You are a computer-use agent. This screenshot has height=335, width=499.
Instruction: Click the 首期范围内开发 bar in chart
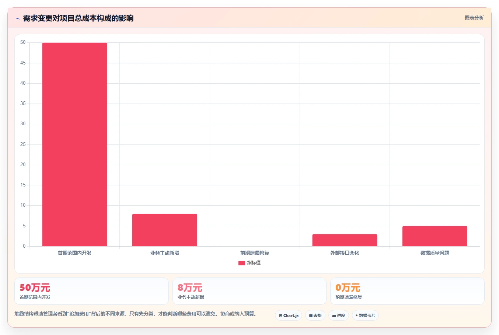click(x=74, y=144)
